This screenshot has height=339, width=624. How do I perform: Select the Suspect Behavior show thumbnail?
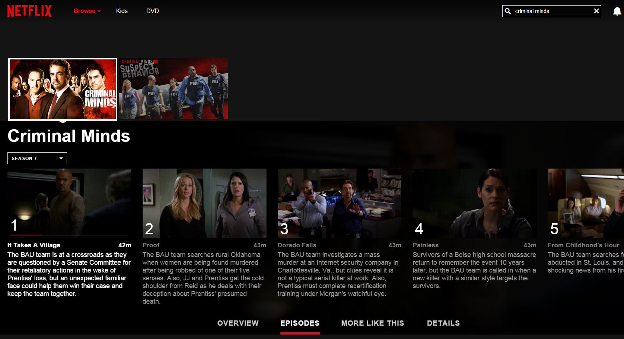click(173, 89)
